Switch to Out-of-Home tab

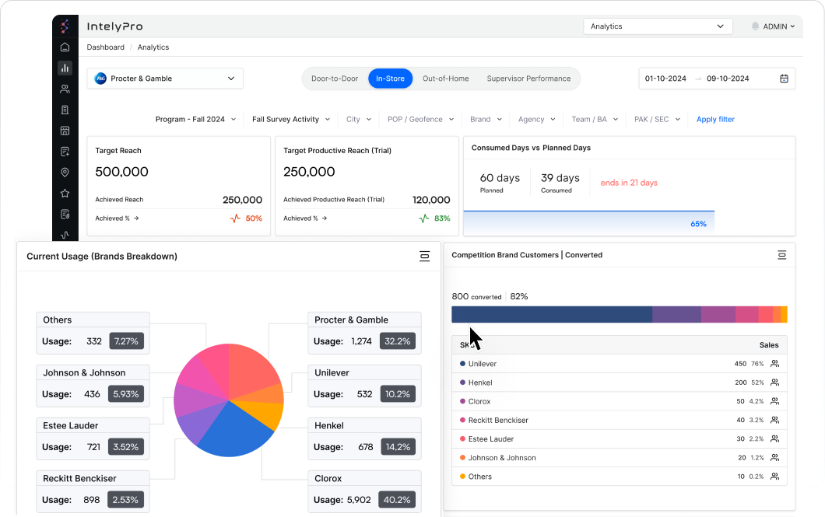[446, 79]
